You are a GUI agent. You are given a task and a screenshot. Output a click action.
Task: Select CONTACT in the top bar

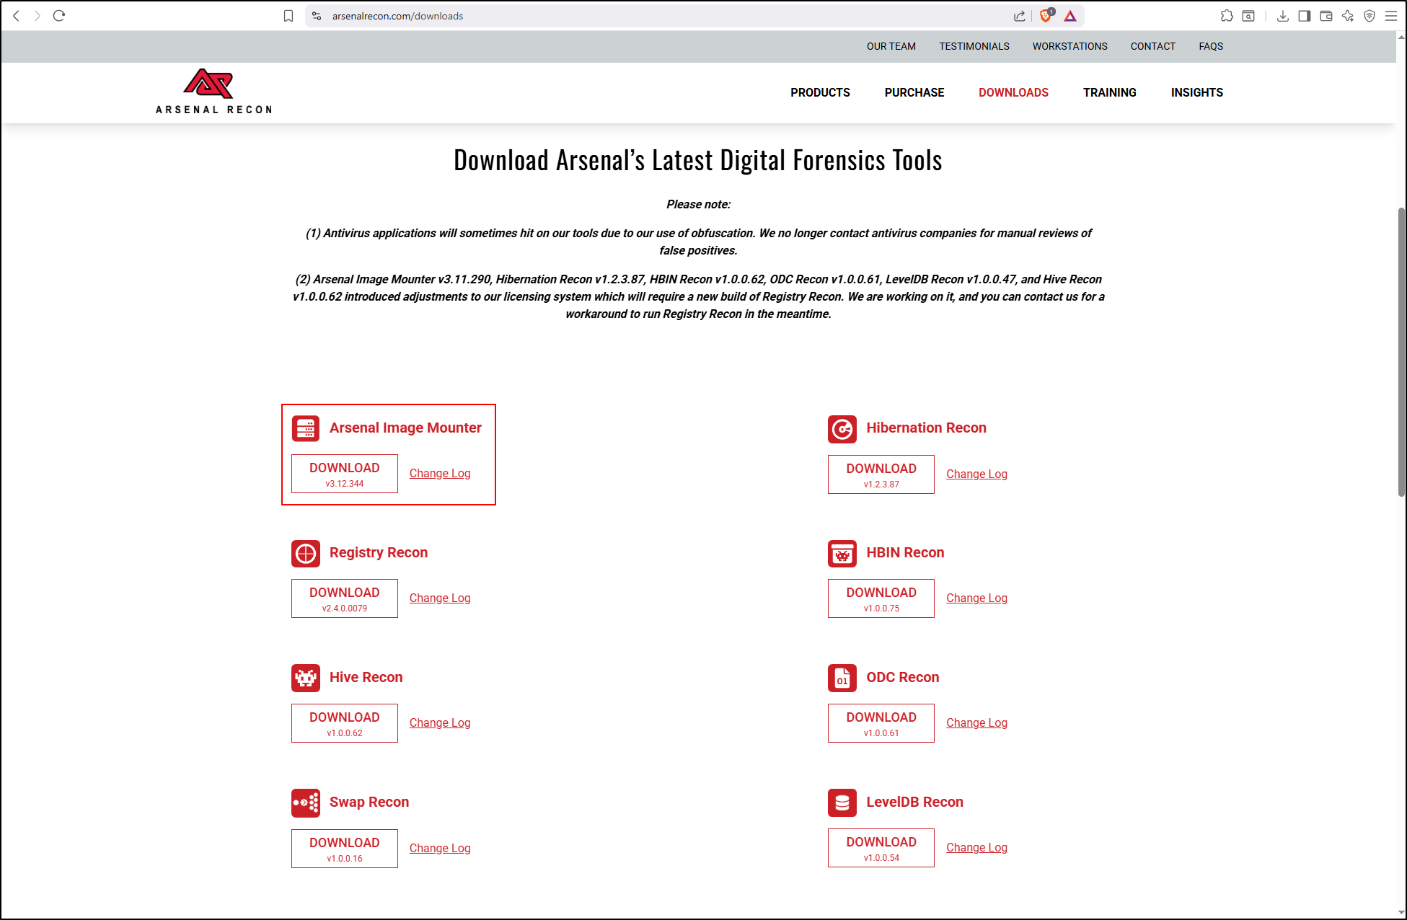point(1153,46)
